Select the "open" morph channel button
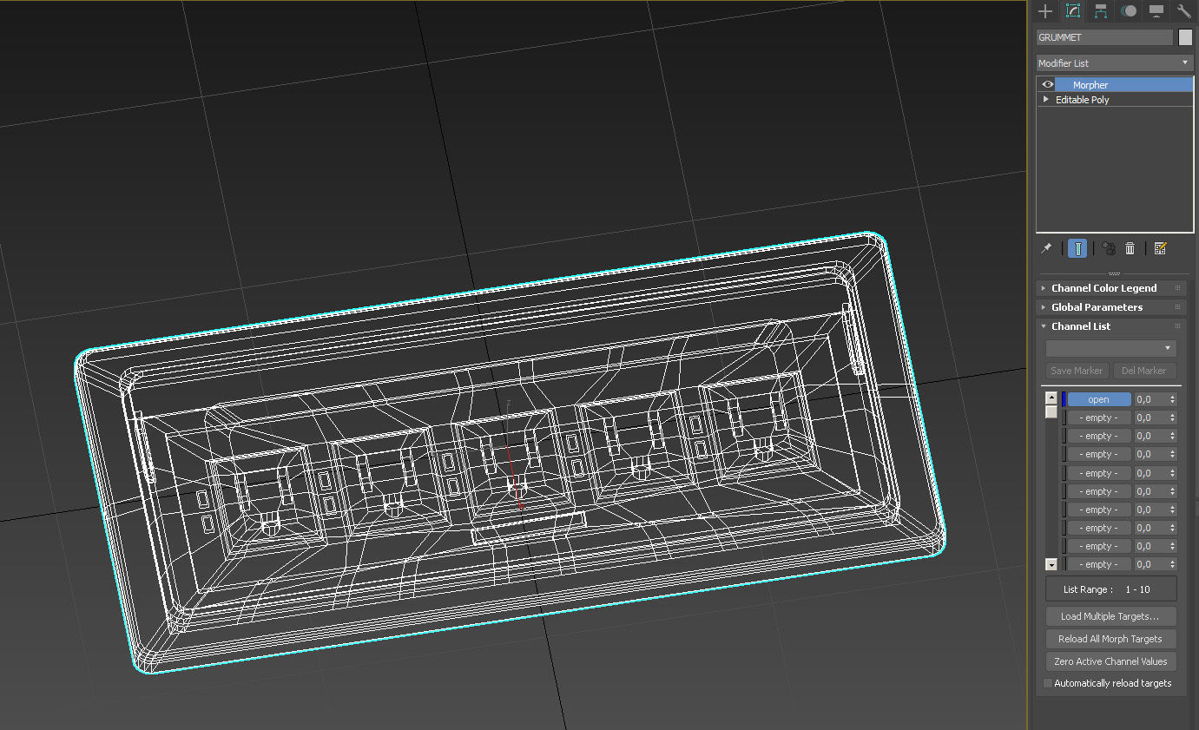Image resolution: width=1199 pixels, height=730 pixels. [x=1098, y=399]
